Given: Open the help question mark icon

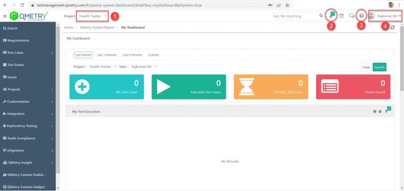Looking at the screenshot, I should [361, 16].
